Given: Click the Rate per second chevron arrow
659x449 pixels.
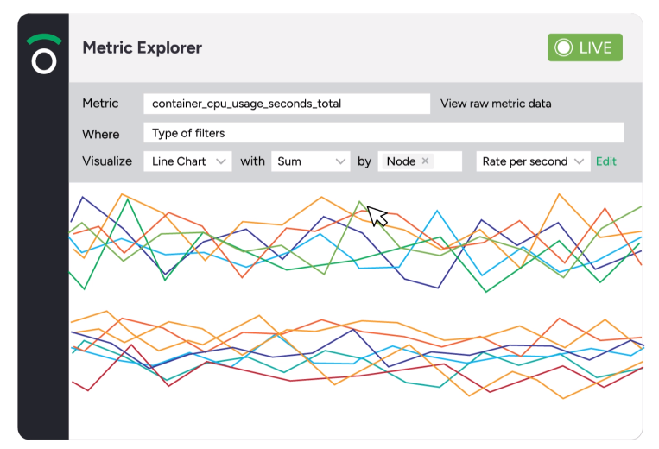Looking at the screenshot, I should pos(580,161).
